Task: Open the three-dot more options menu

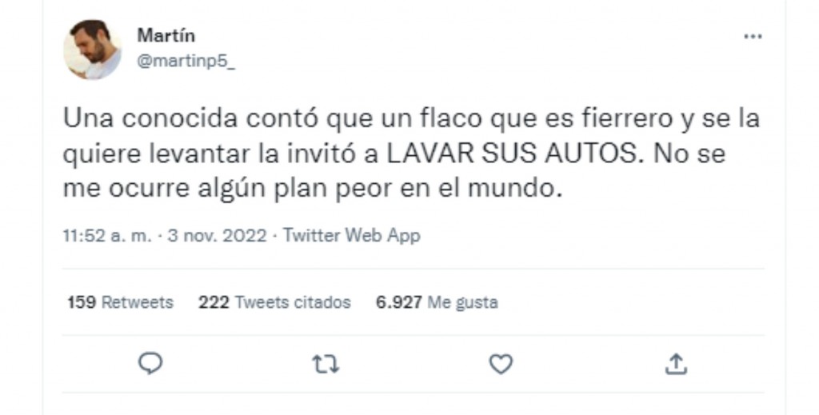Action: pos(753,36)
